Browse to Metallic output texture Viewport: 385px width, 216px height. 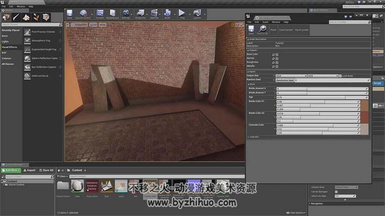coord(273,66)
